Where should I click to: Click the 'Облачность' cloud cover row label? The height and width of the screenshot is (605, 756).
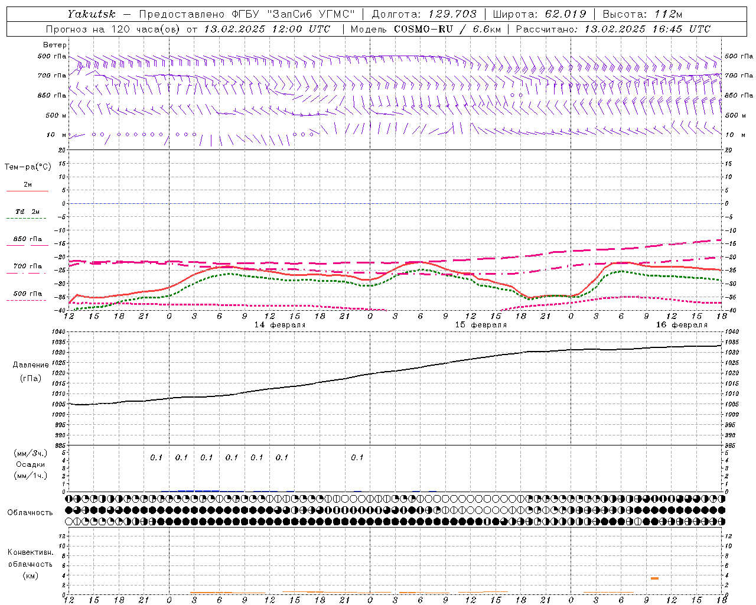(x=30, y=512)
